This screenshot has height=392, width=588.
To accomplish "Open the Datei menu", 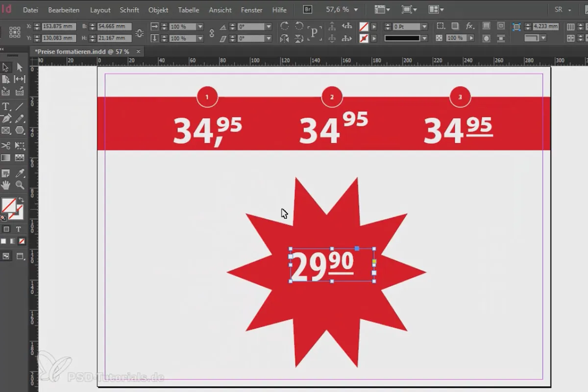I will coord(30,10).
